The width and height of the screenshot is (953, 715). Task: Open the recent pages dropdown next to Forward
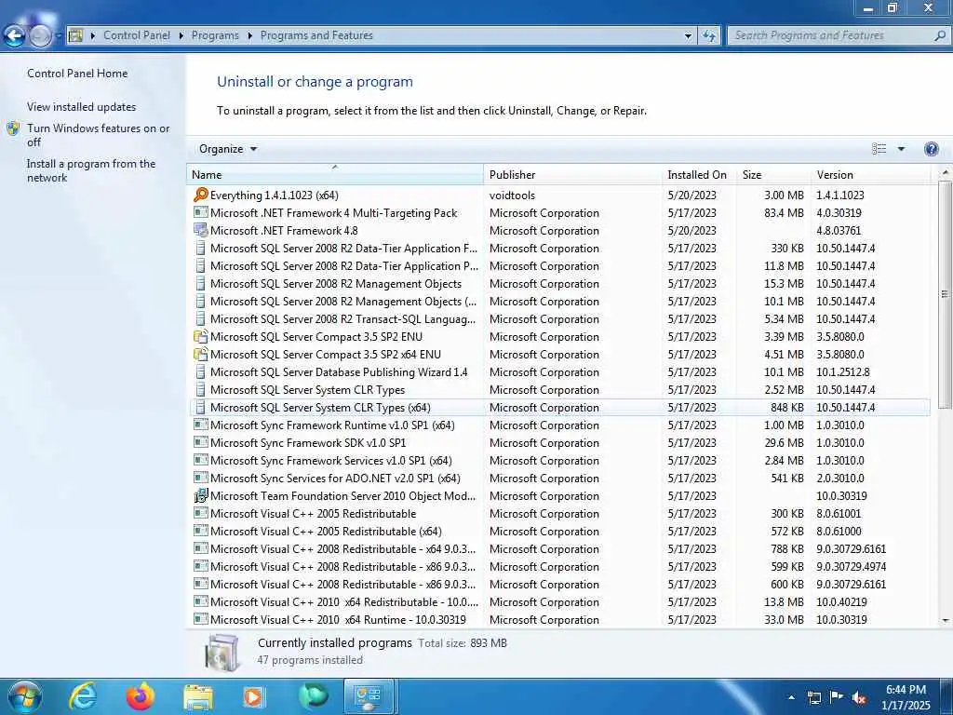coord(59,36)
